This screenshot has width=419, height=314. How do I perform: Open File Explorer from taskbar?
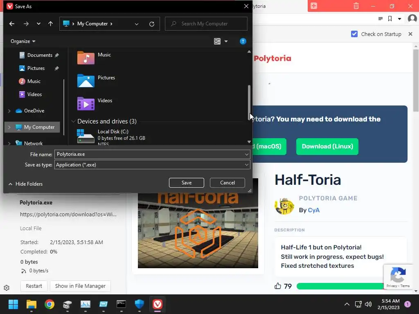click(31, 304)
